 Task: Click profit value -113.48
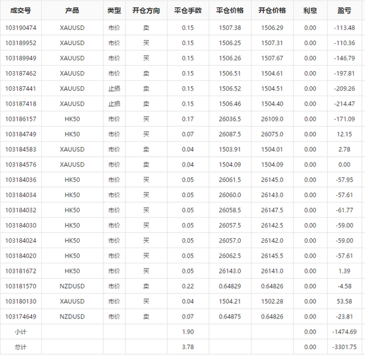(344, 28)
